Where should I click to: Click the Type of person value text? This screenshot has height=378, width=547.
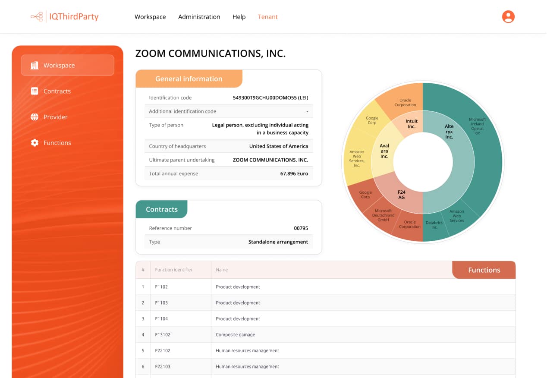tap(260, 129)
